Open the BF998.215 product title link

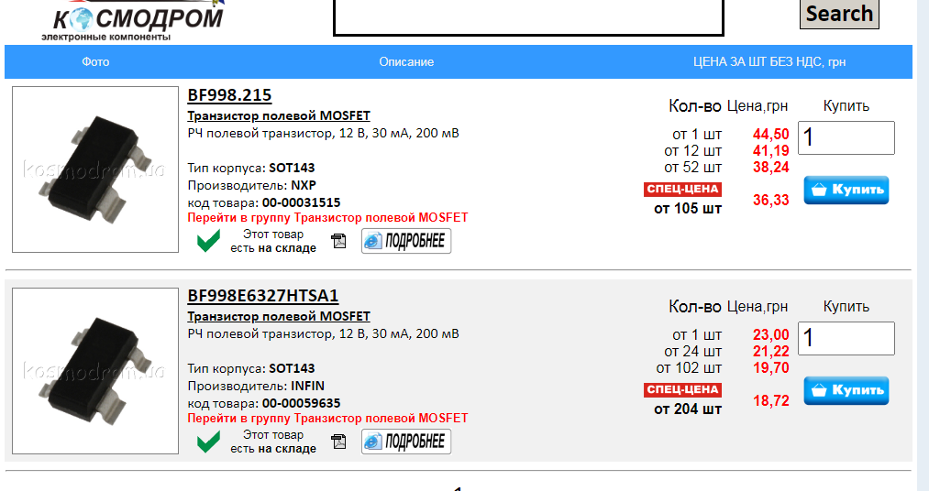pos(229,95)
